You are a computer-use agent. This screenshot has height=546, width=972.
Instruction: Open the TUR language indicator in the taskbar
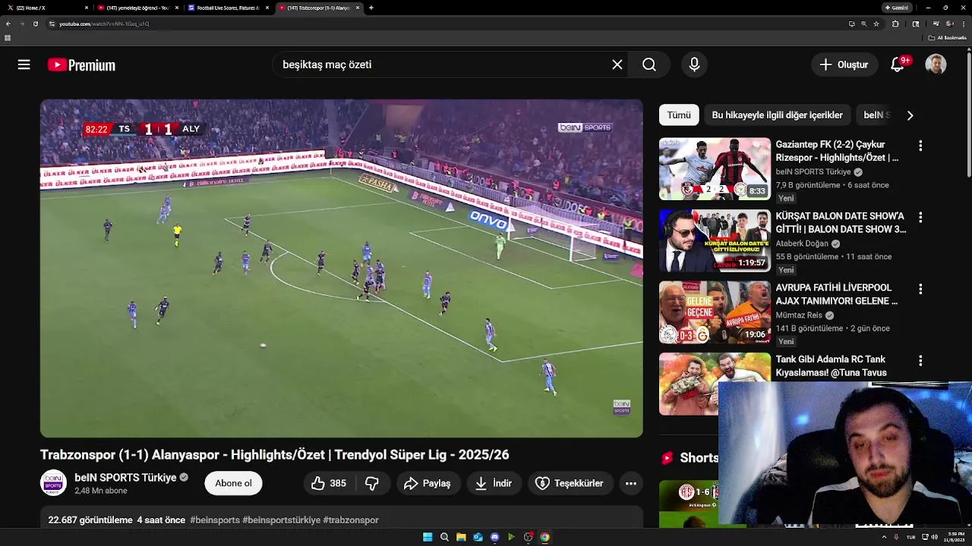click(910, 537)
